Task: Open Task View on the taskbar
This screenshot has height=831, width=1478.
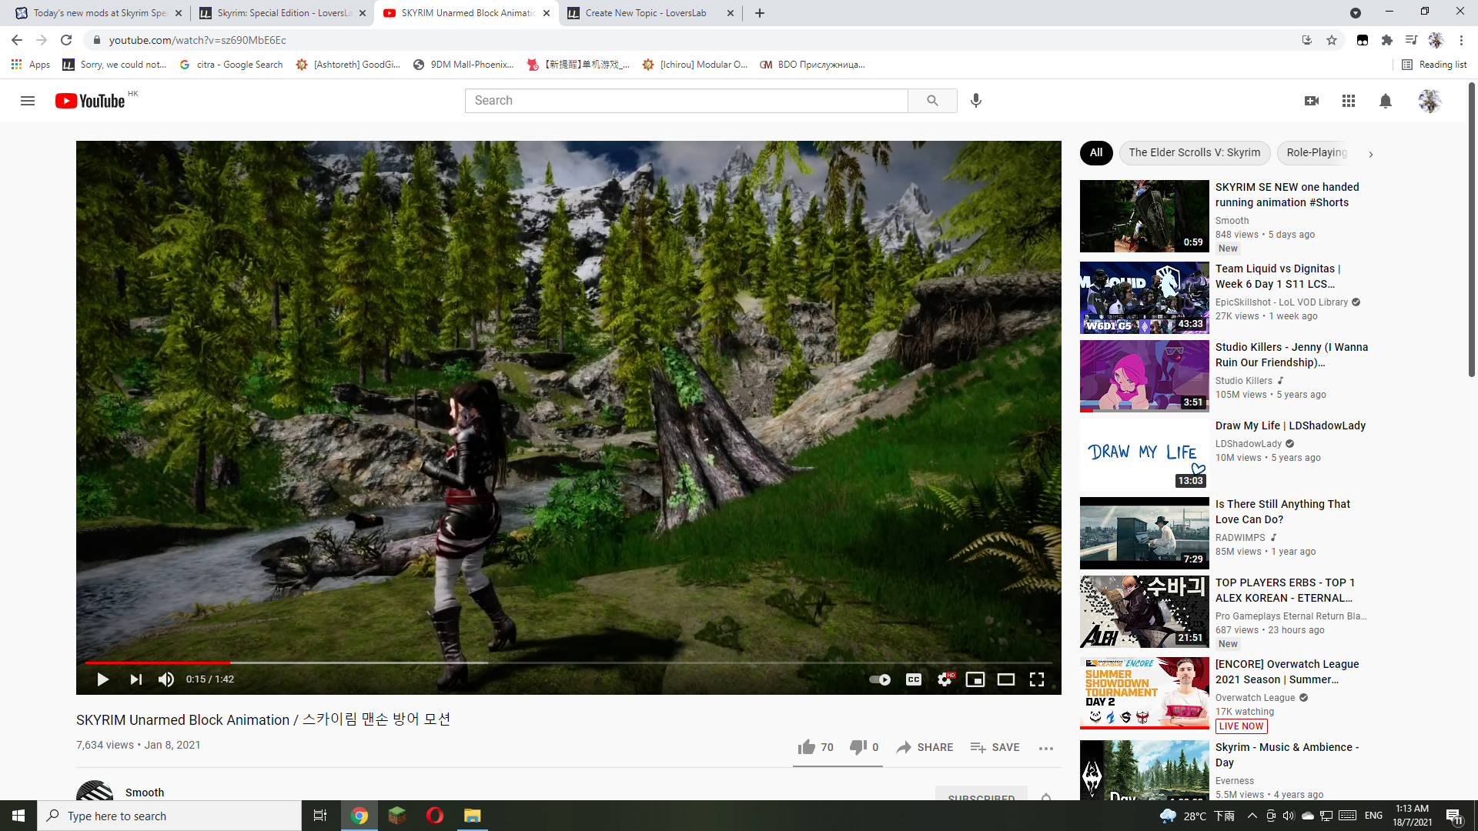Action: click(320, 816)
